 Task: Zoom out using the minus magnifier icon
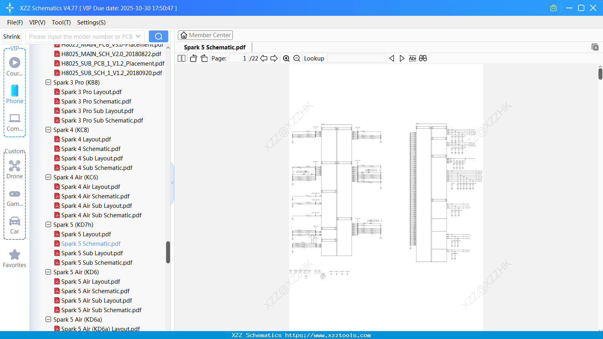(x=296, y=58)
